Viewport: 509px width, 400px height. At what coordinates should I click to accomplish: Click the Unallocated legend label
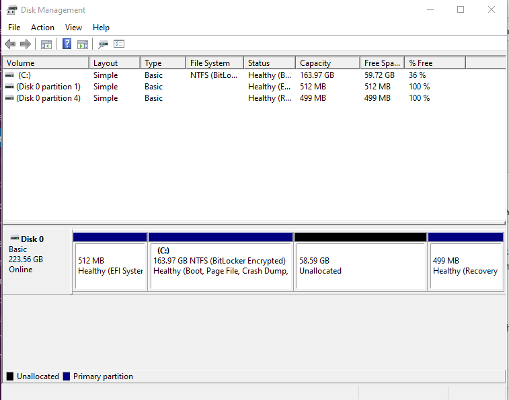[38, 376]
